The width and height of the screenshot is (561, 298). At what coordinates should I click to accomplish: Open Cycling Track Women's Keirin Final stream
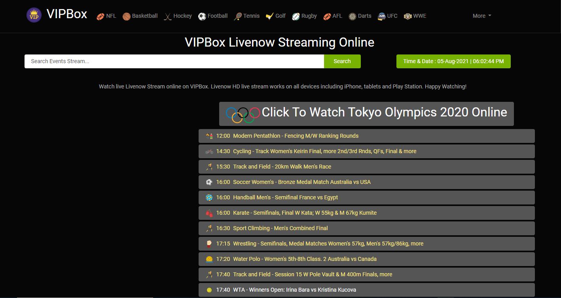(x=366, y=151)
